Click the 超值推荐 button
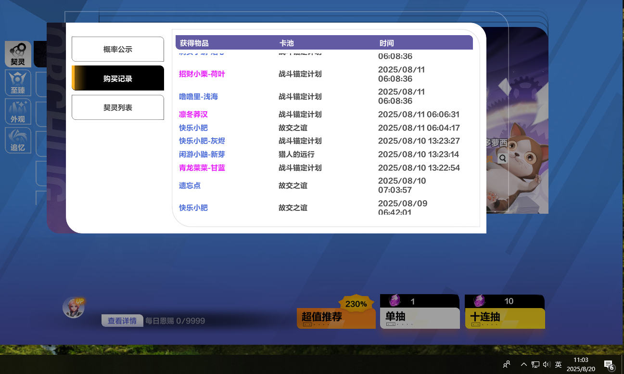624x374 pixels. pos(336,318)
